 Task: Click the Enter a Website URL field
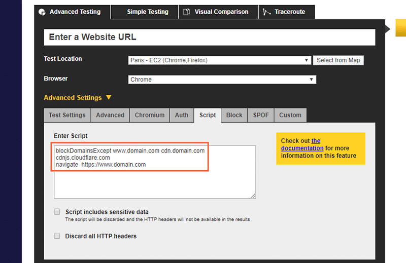[210, 37]
